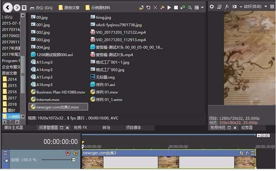Select the audio file A13.mp3

(x=42, y=62)
